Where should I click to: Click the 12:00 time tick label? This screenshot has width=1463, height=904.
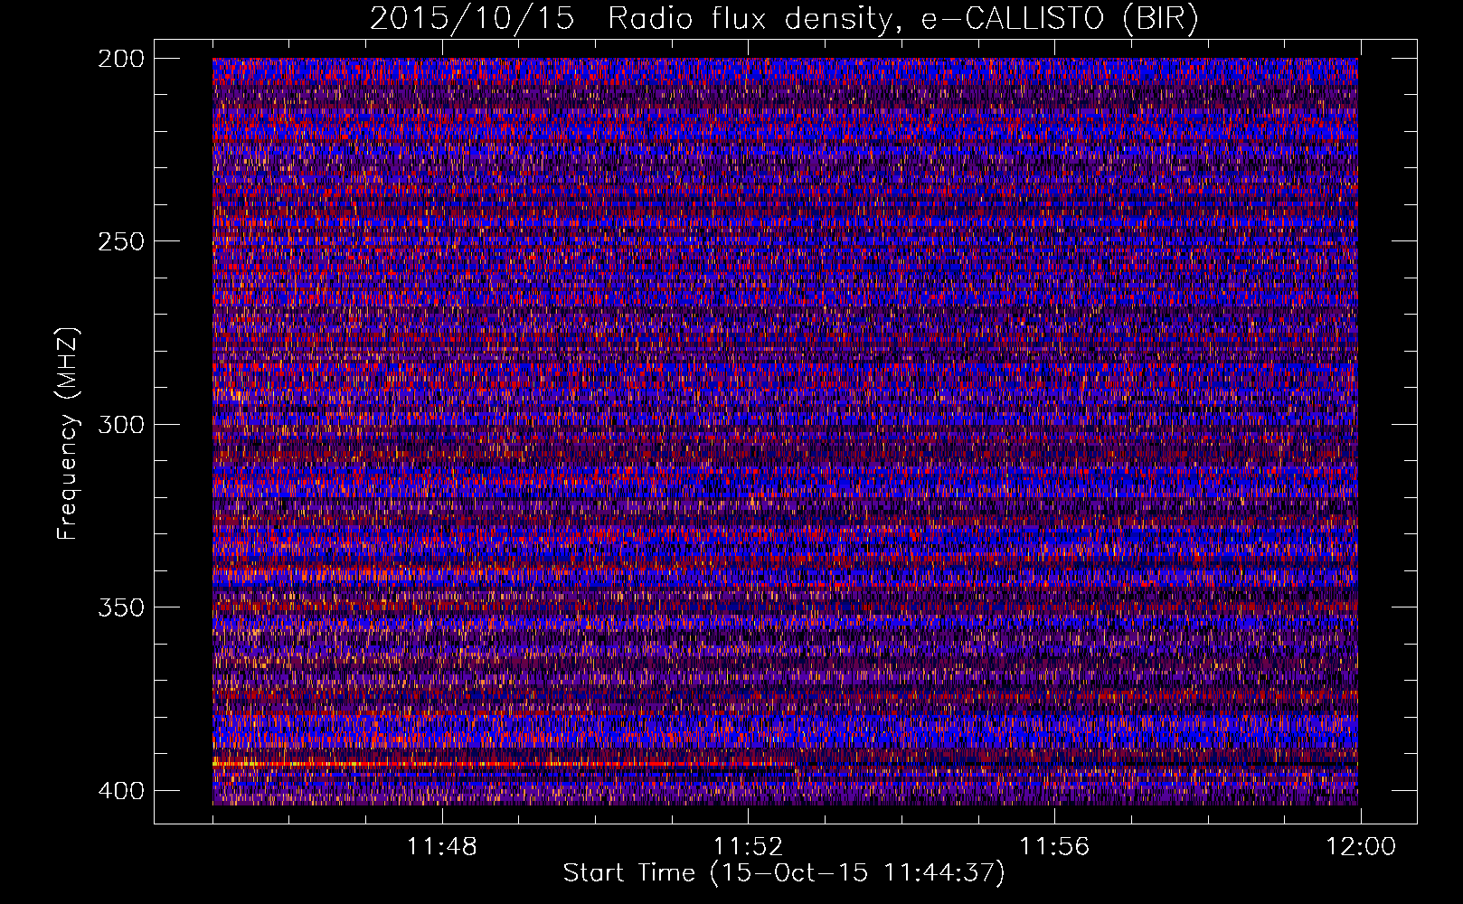pos(1361,847)
